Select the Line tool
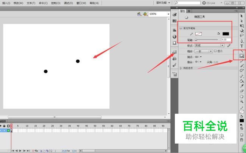The width and height of the screenshot is (246, 153). 241,51
